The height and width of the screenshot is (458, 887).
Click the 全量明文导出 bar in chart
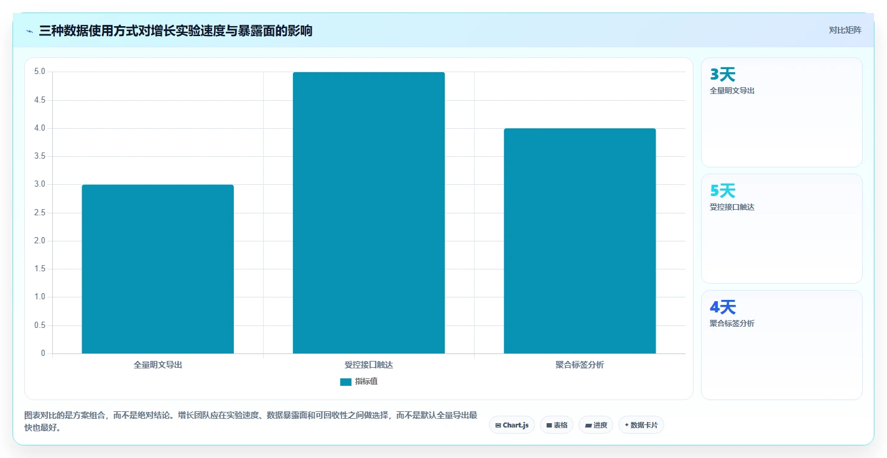(158, 269)
